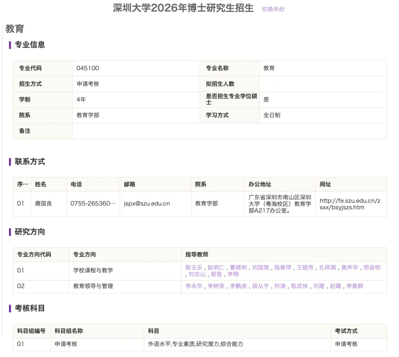Click the 李象群 advisor link
The image size is (399, 357).
[x=355, y=286]
